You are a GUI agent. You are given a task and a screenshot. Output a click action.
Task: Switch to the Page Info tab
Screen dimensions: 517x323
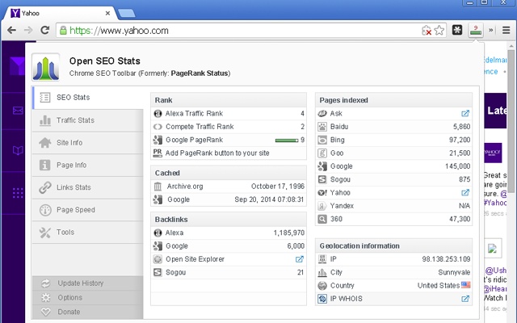[x=88, y=165]
